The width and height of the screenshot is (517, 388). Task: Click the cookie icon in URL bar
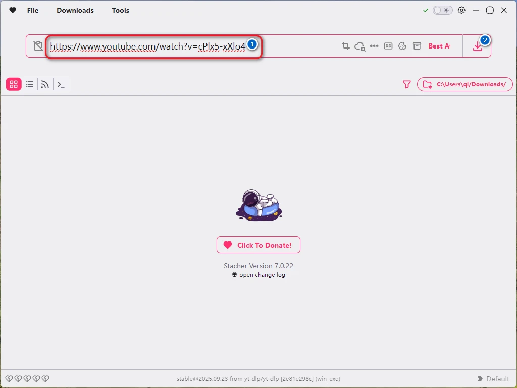[402, 46]
